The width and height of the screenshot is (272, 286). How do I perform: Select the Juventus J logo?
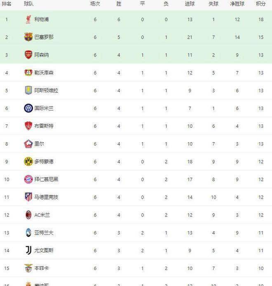click(28, 250)
